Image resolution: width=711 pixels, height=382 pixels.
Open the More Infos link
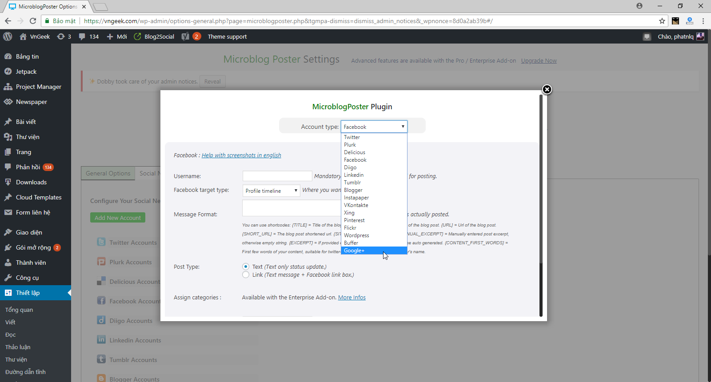click(x=352, y=298)
